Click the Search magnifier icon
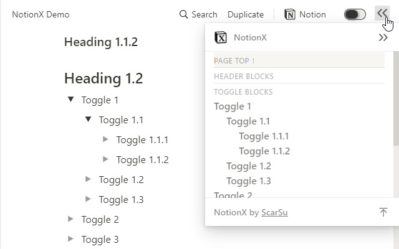The image size is (399, 249). pyautogui.click(x=183, y=14)
